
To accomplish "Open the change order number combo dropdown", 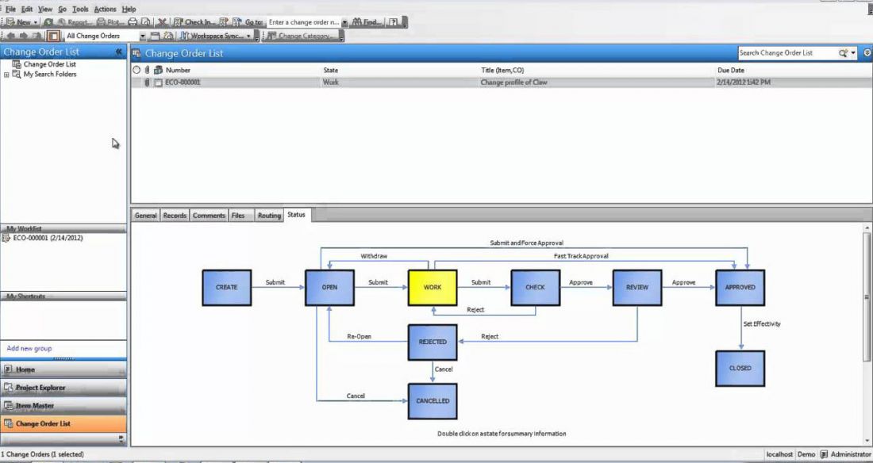I will [345, 22].
